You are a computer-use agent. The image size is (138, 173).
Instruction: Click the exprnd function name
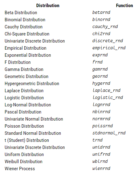click(x=100, y=55)
